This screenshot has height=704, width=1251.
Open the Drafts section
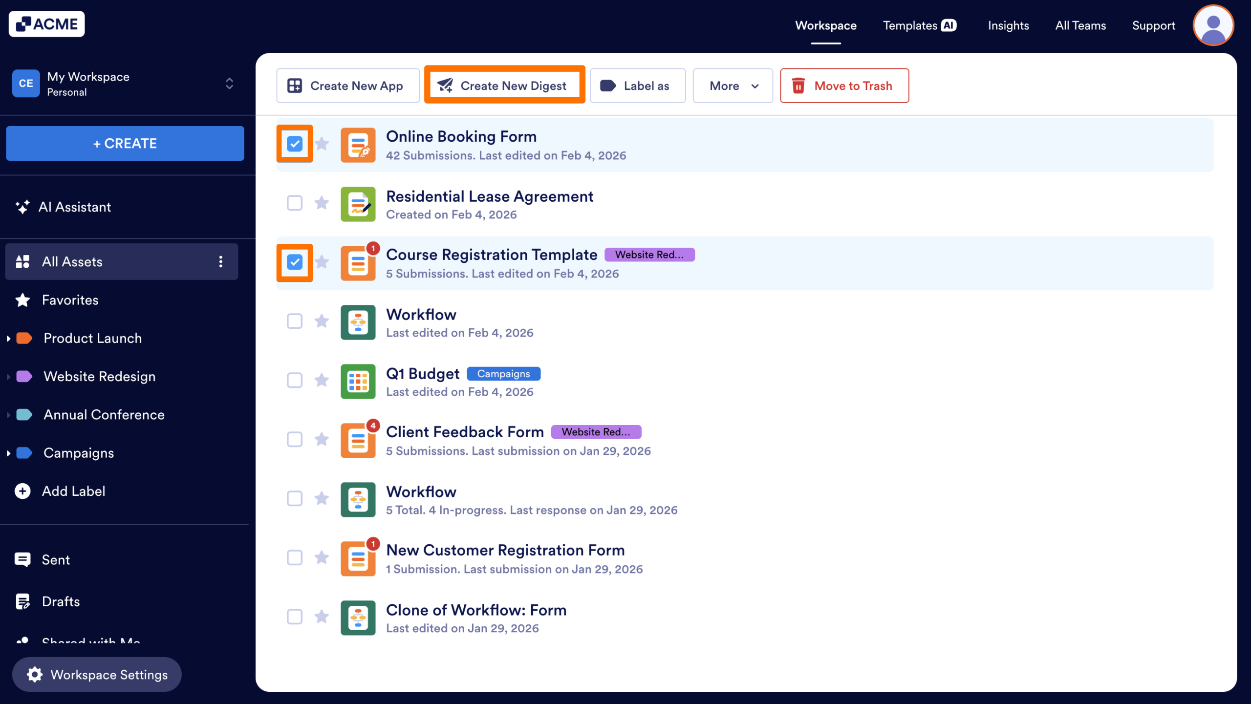pyautogui.click(x=60, y=601)
